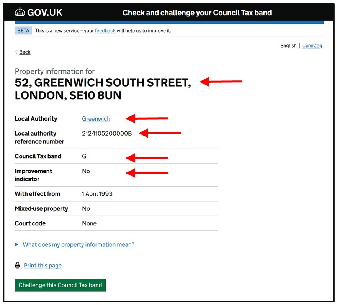Image resolution: width=337 pixels, height=305 pixels.
Task: Click the printer icon beside Print this page
Action: [17, 266]
